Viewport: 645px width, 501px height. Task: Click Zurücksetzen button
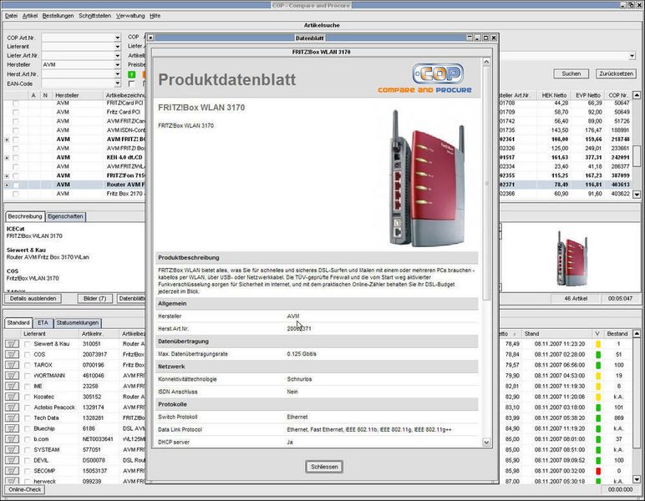coord(616,73)
